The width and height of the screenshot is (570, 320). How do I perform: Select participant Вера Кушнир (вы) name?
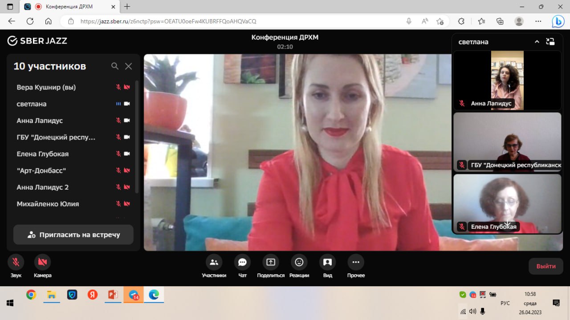click(46, 87)
